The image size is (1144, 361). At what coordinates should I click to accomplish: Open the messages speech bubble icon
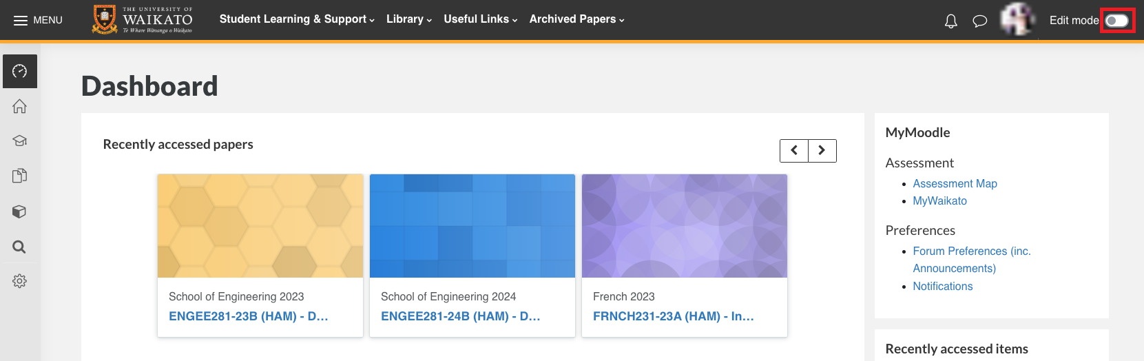[x=979, y=21]
